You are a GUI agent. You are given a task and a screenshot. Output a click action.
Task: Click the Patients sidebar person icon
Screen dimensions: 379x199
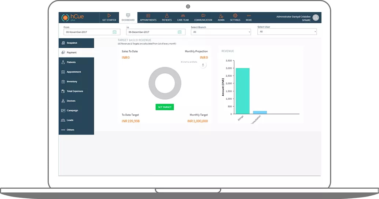point(63,62)
